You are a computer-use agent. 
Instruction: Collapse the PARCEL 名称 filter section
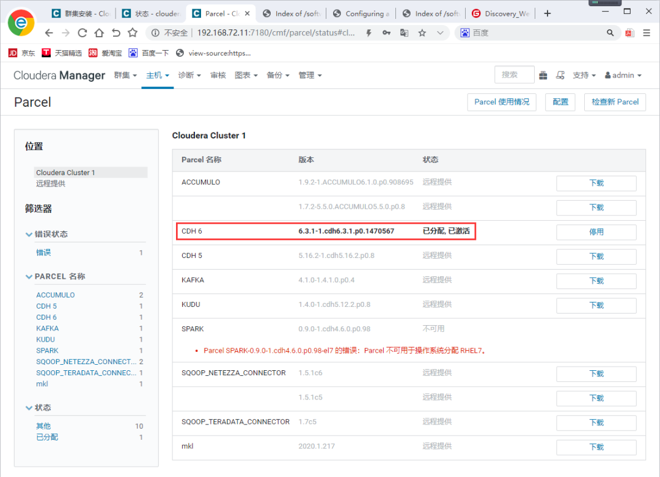click(x=55, y=276)
